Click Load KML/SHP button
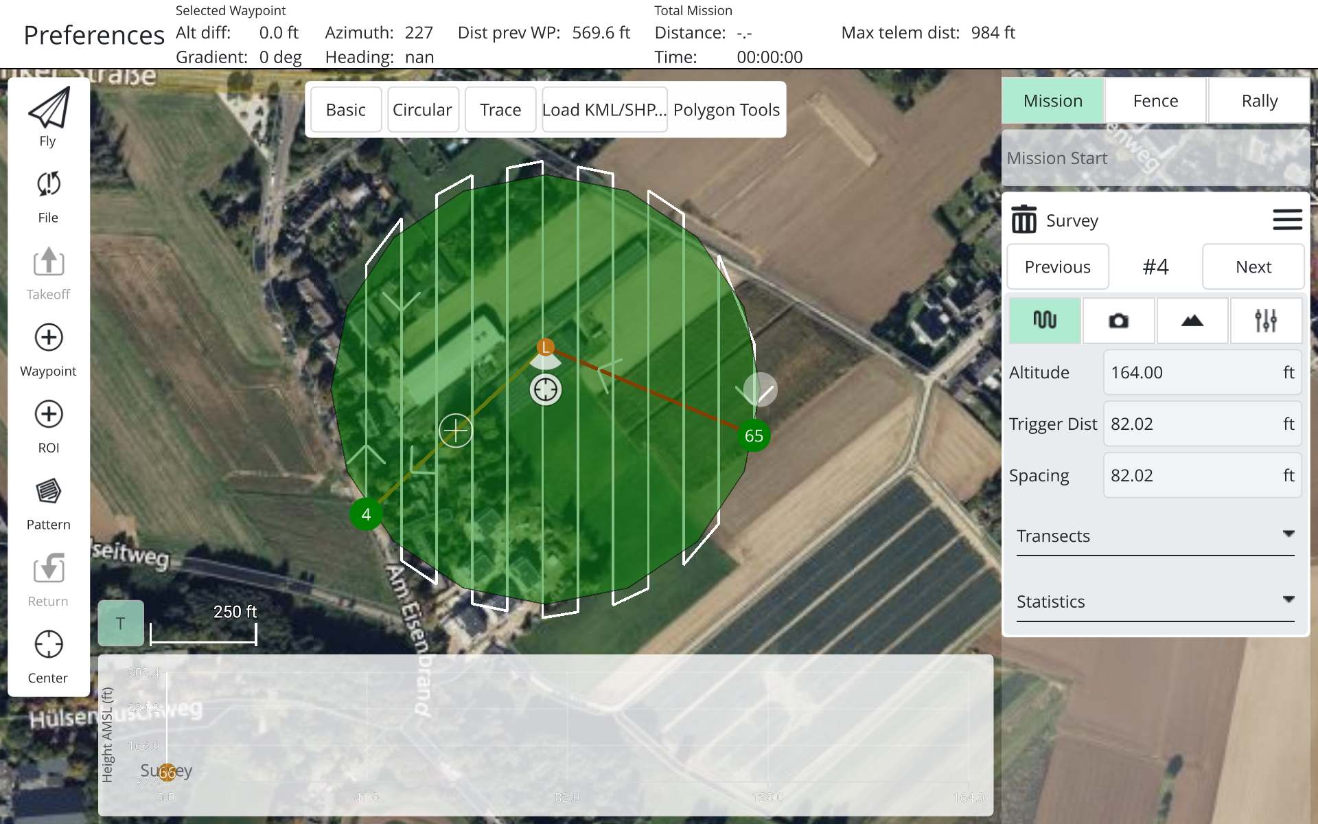The image size is (1318, 824). point(604,109)
